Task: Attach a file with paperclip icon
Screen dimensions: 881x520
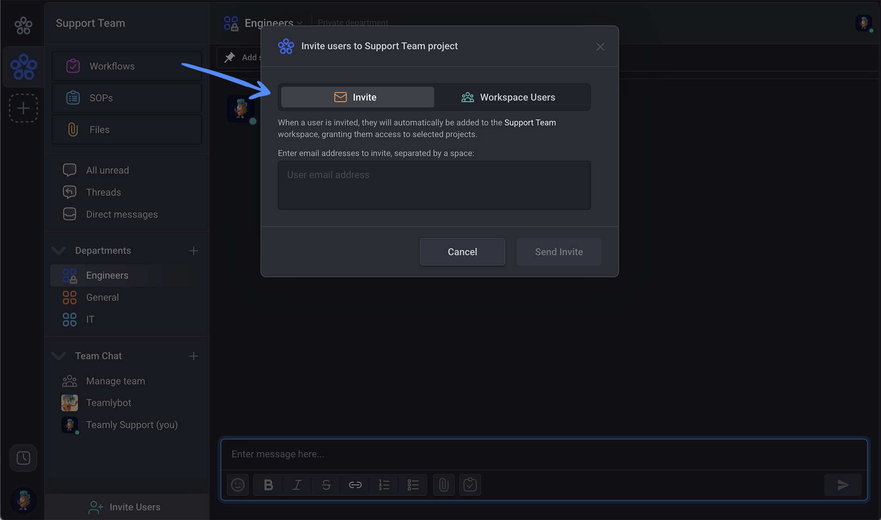Action: click(444, 485)
